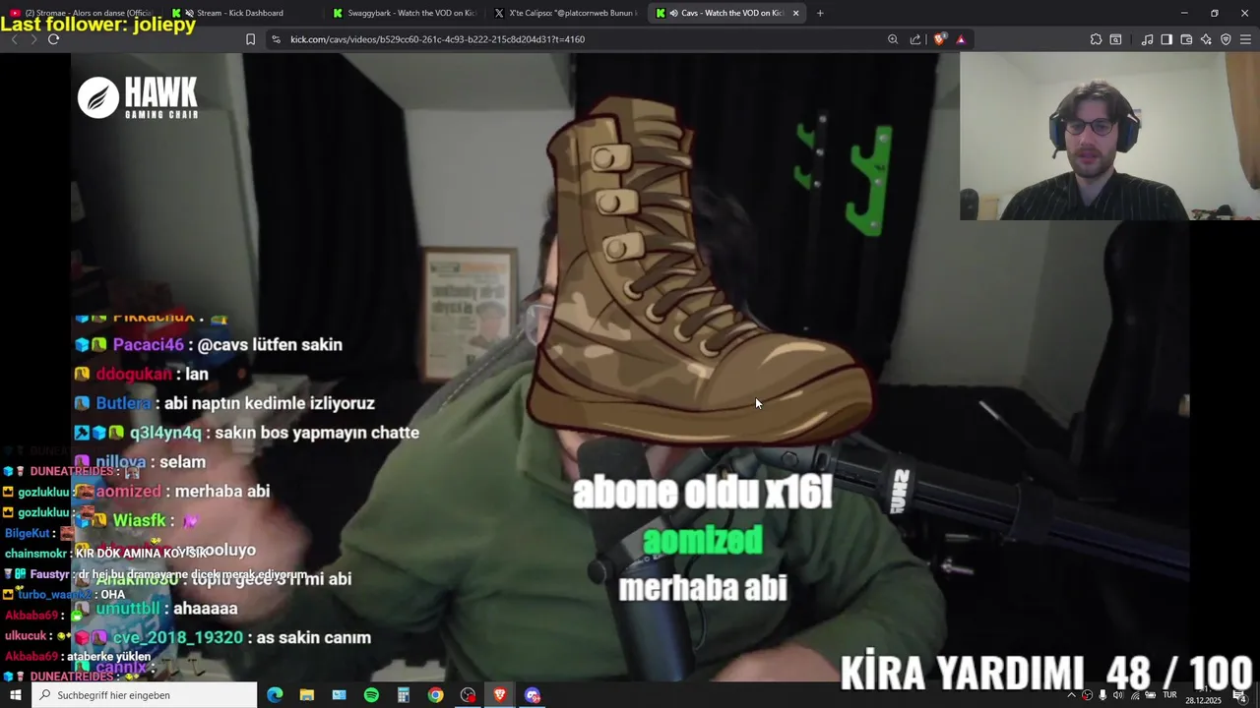Close the Cavs VOD tab
The width and height of the screenshot is (1260, 708).
click(x=795, y=13)
